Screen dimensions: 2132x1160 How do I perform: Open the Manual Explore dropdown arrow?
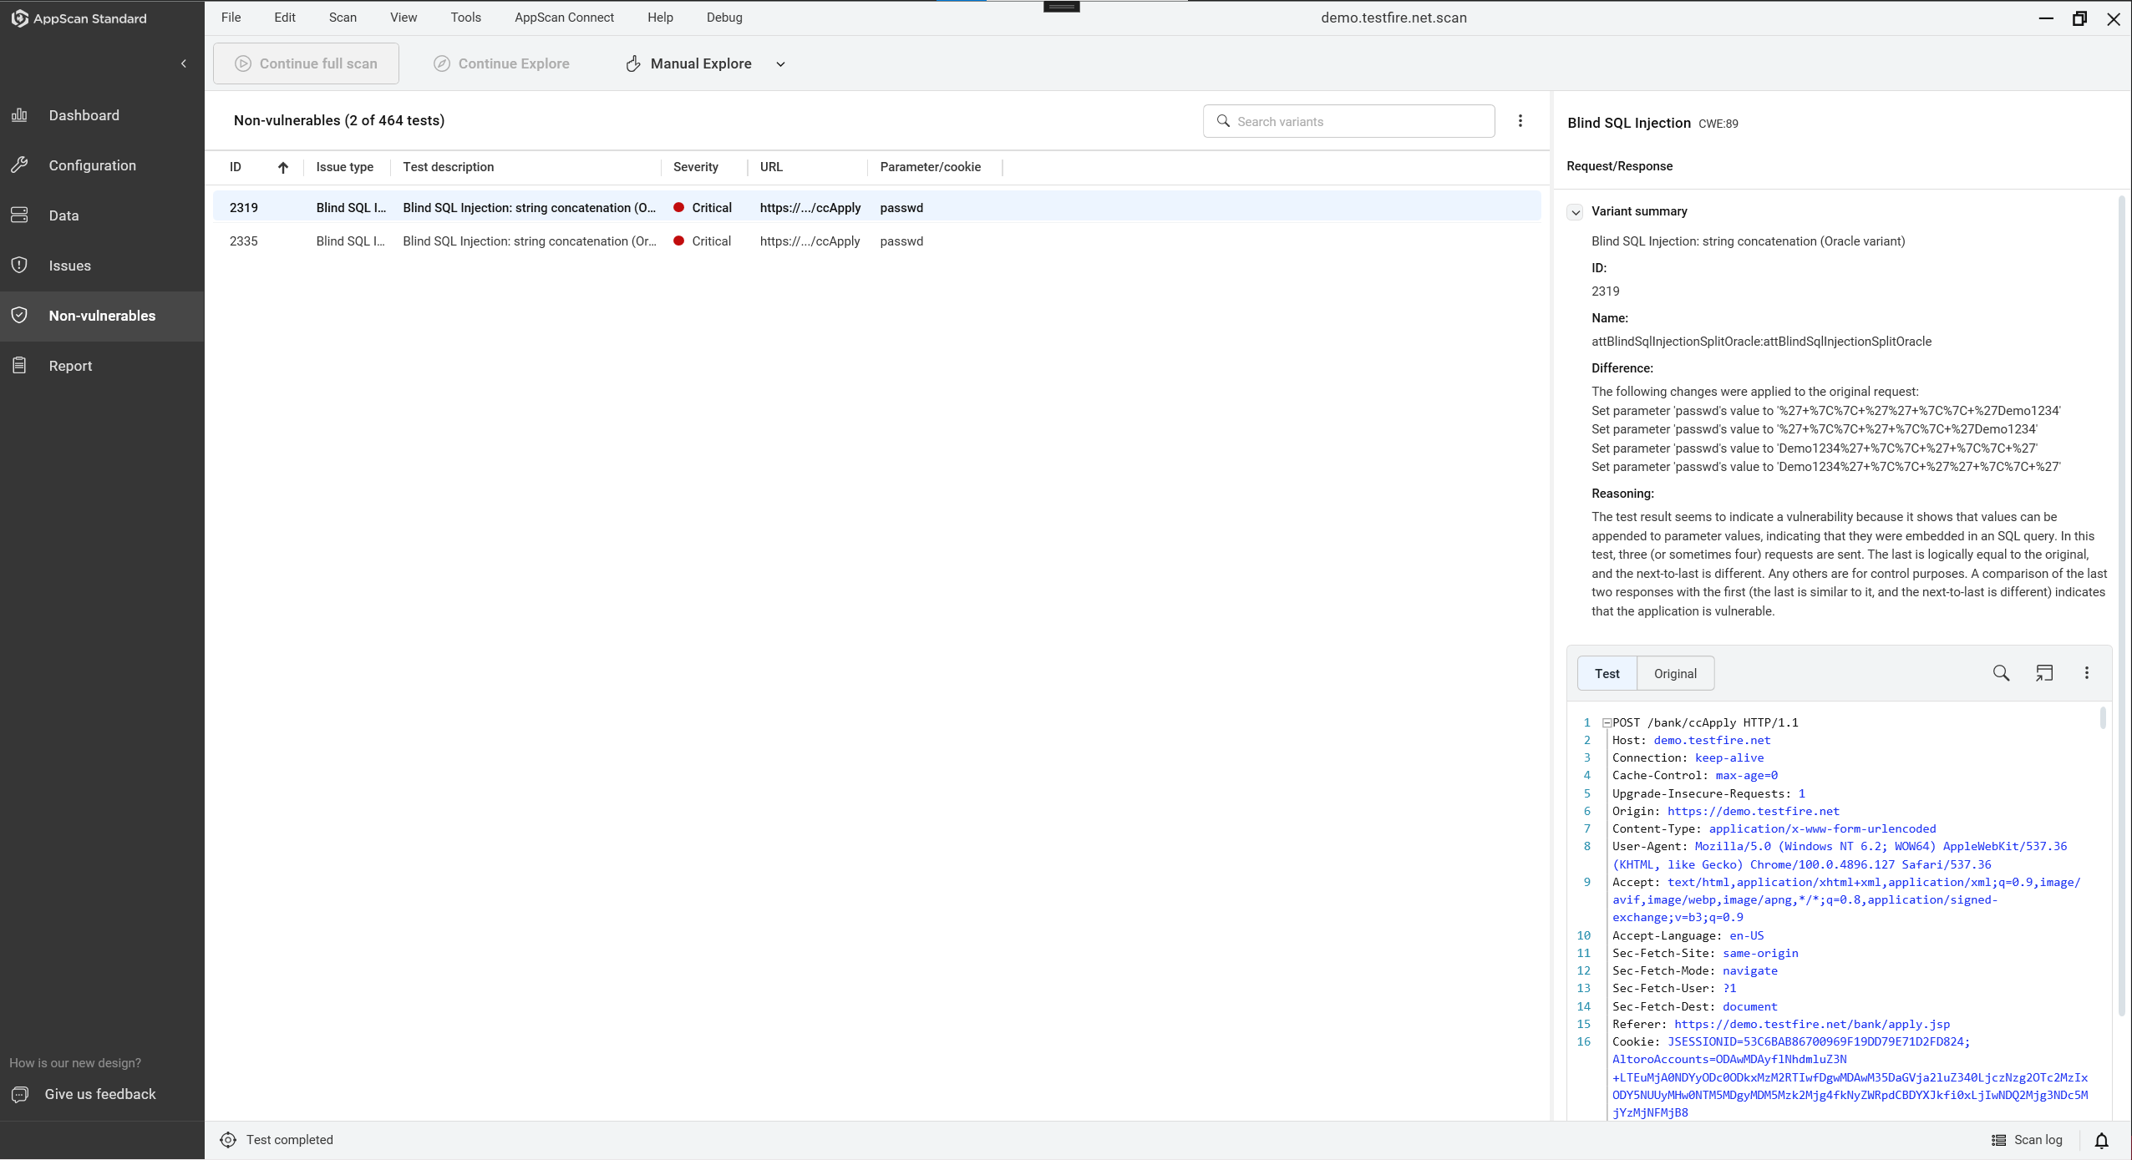(x=782, y=63)
